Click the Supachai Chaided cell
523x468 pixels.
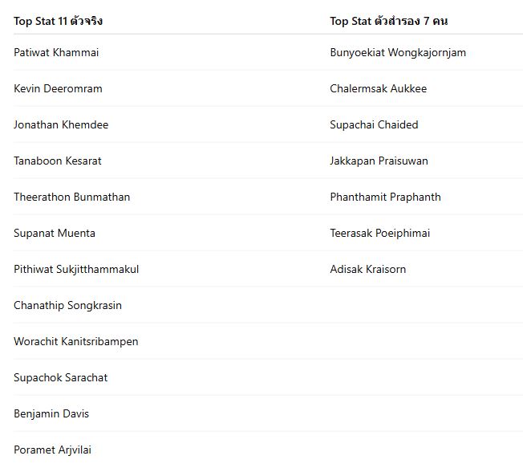[x=374, y=124]
